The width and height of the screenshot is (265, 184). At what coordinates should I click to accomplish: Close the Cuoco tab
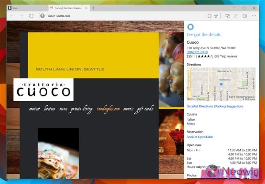[x=87, y=8]
